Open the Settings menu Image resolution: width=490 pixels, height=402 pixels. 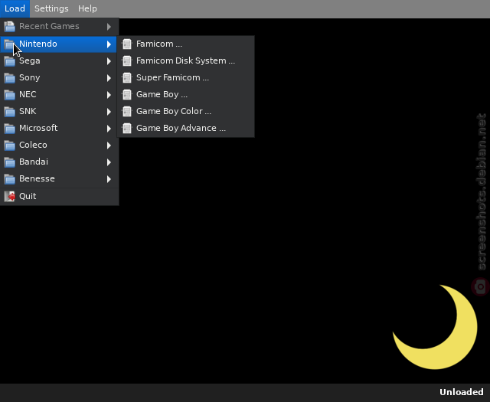[x=51, y=8]
